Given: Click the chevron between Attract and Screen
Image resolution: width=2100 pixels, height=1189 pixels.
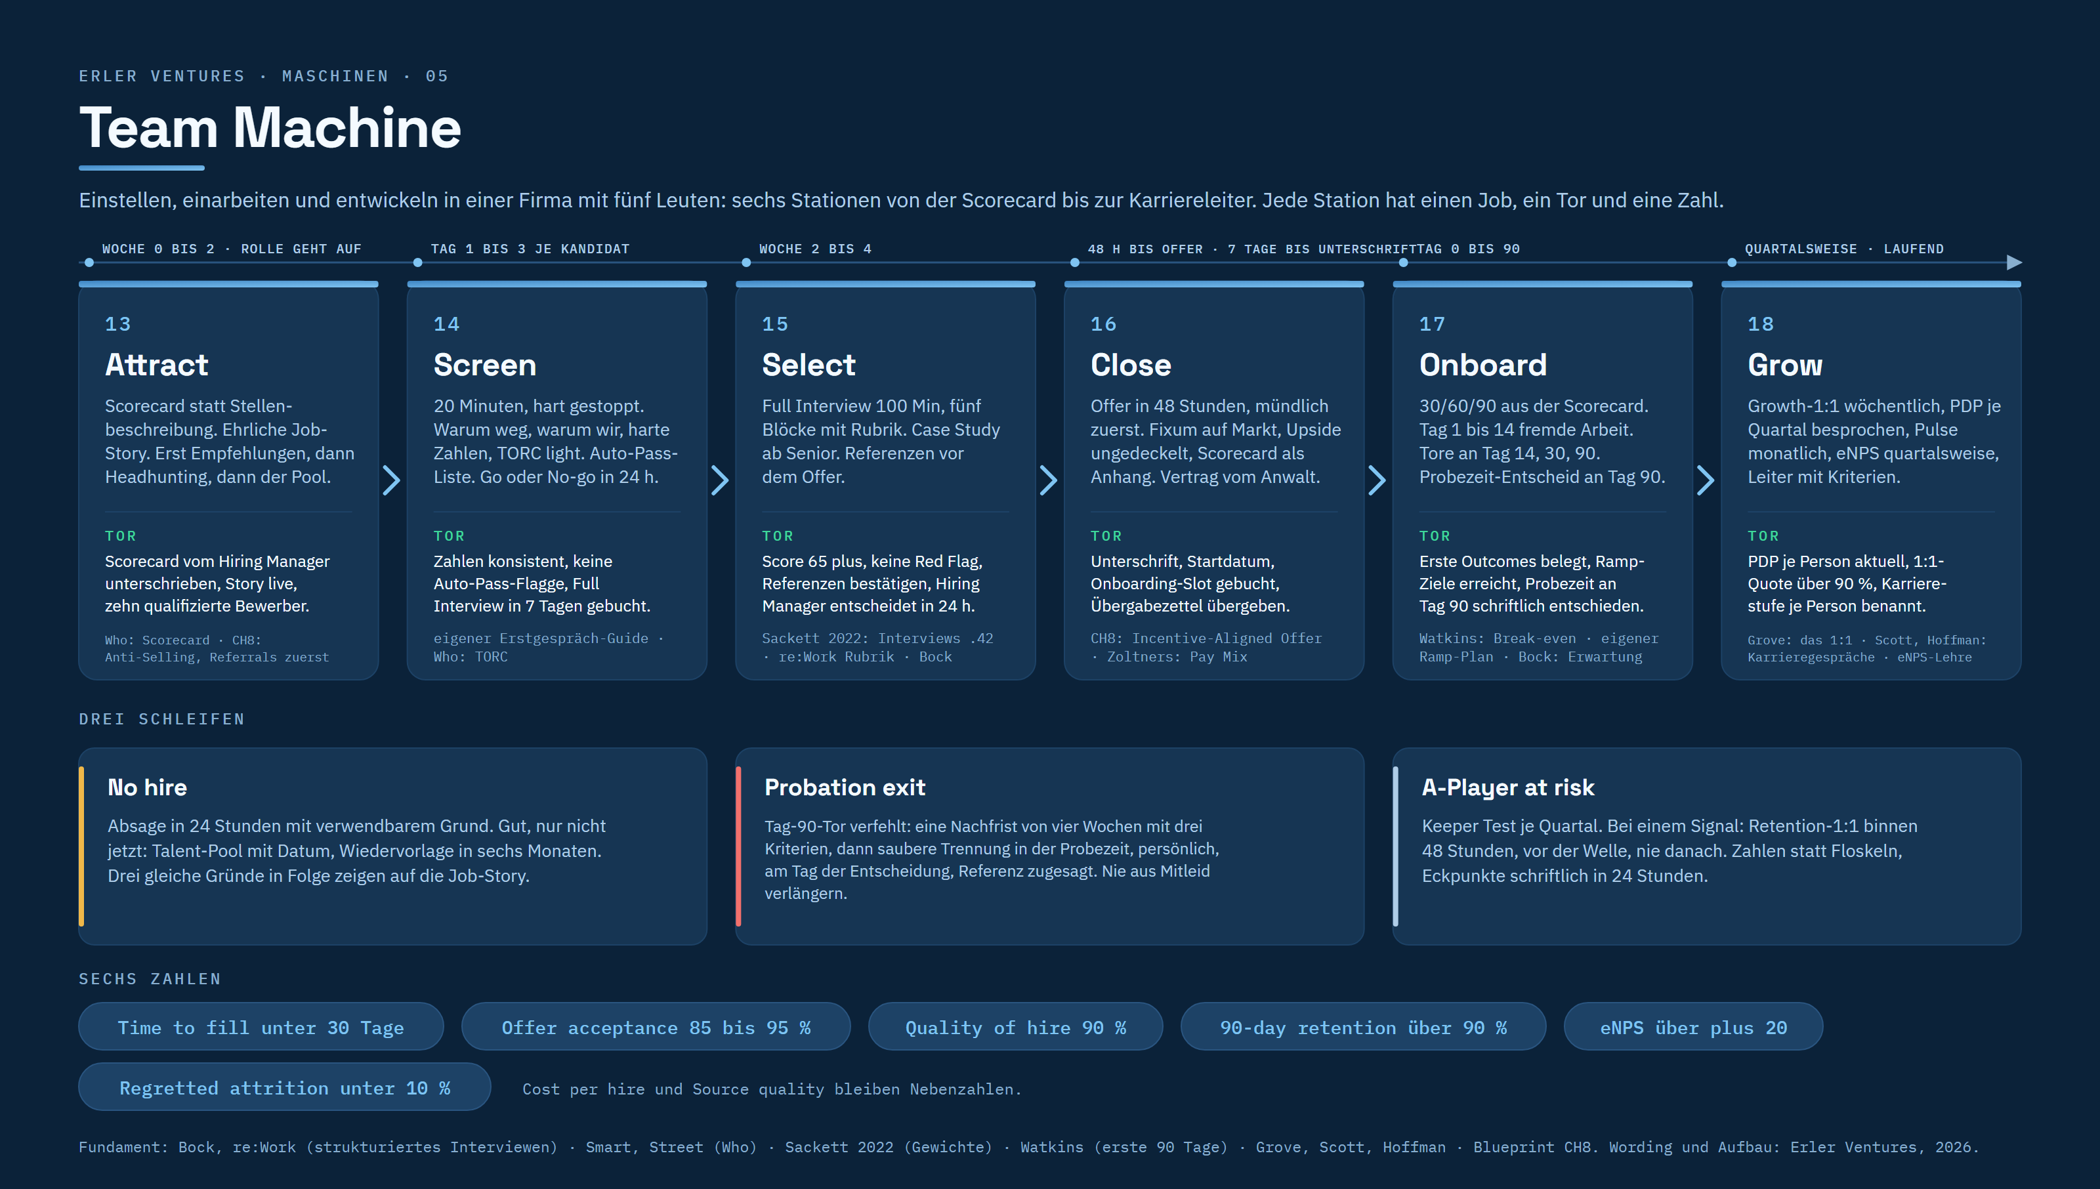Looking at the screenshot, I should (392, 480).
